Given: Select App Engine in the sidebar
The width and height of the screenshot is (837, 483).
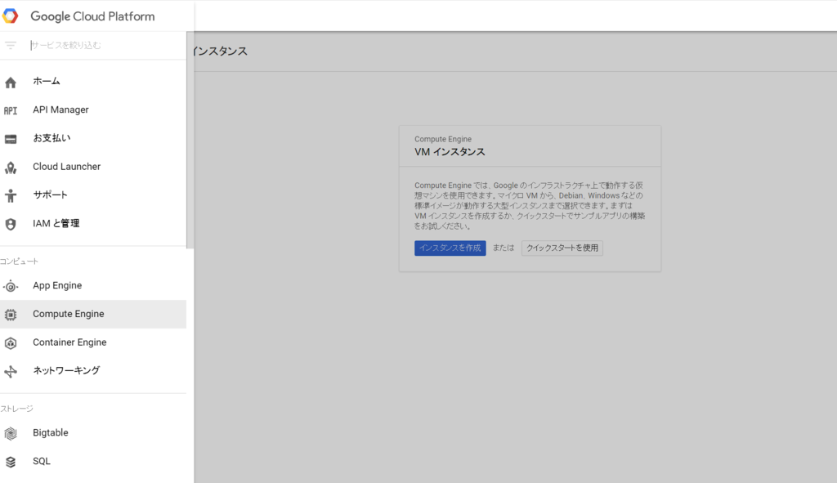Looking at the screenshot, I should (x=93, y=285).
